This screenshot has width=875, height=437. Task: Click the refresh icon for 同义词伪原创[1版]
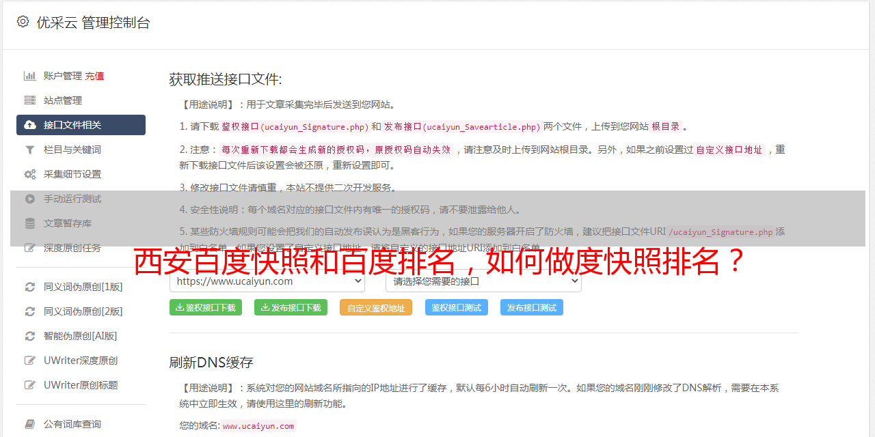pyautogui.click(x=30, y=287)
